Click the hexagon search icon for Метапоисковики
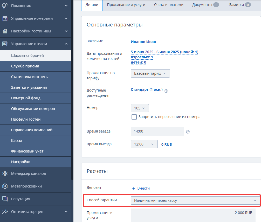 click(x=5, y=186)
